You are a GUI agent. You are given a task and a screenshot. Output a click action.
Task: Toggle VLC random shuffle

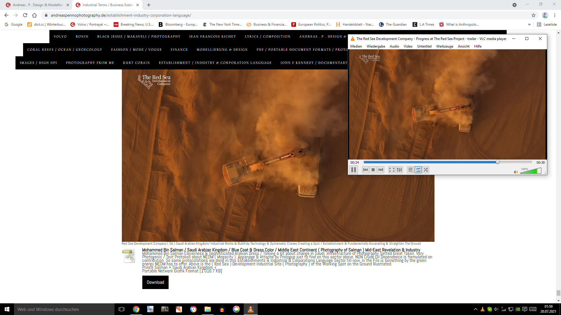426,170
